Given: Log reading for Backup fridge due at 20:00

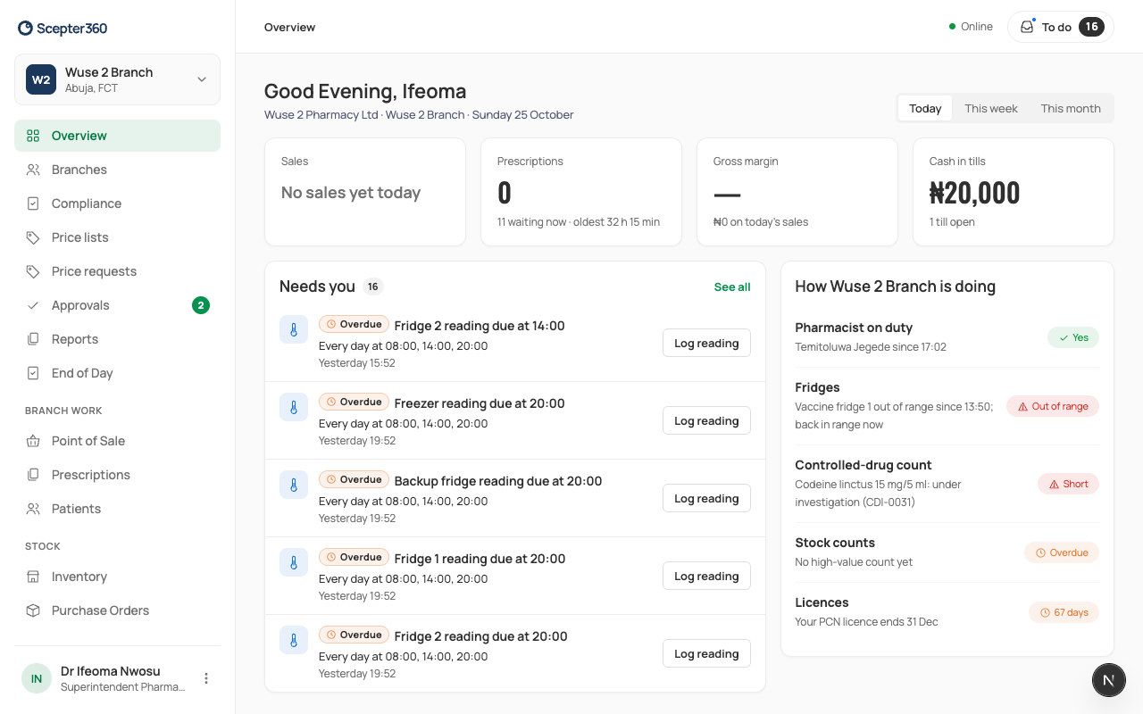Looking at the screenshot, I should pos(706,499).
